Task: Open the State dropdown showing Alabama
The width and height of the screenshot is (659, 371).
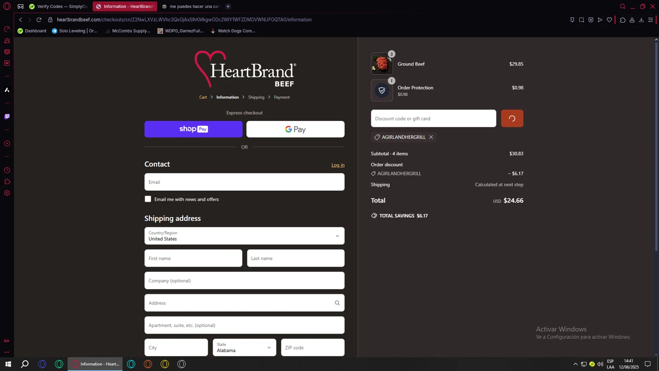Action: point(244,347)
